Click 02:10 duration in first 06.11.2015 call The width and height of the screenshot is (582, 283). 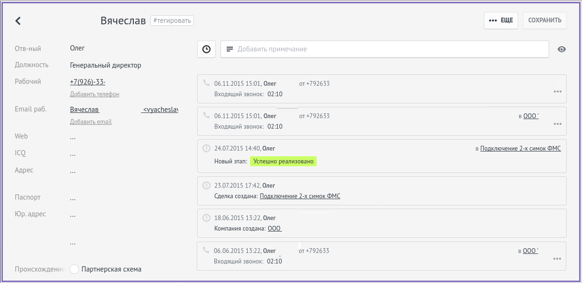point(275,94)
